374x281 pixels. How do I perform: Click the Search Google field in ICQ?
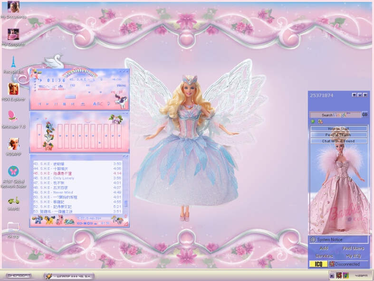(x=335, y=115)
